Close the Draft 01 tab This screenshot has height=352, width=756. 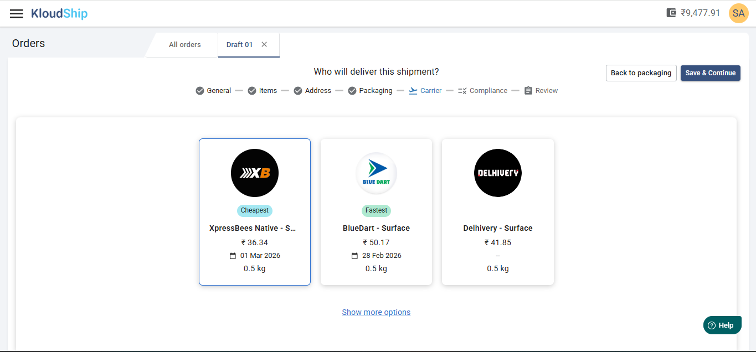click(264, 45)
